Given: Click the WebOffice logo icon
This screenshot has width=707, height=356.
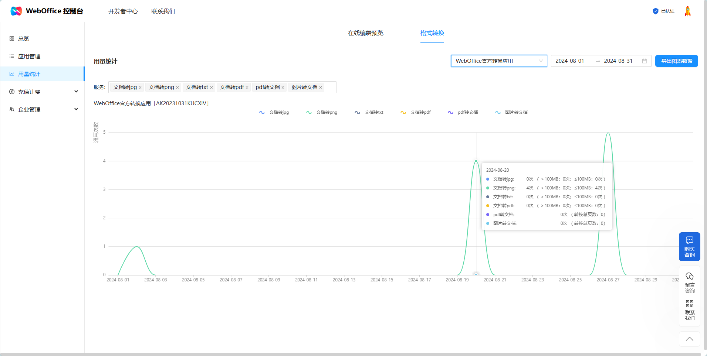Looking at the screenshot, I should (16, 11).
